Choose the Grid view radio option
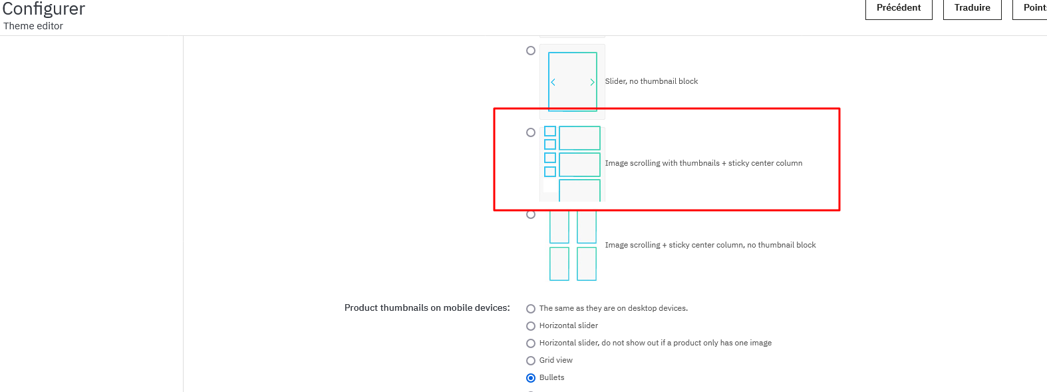Image resolution: width=1047 pixels, height=392 pixels. (531, 361)
